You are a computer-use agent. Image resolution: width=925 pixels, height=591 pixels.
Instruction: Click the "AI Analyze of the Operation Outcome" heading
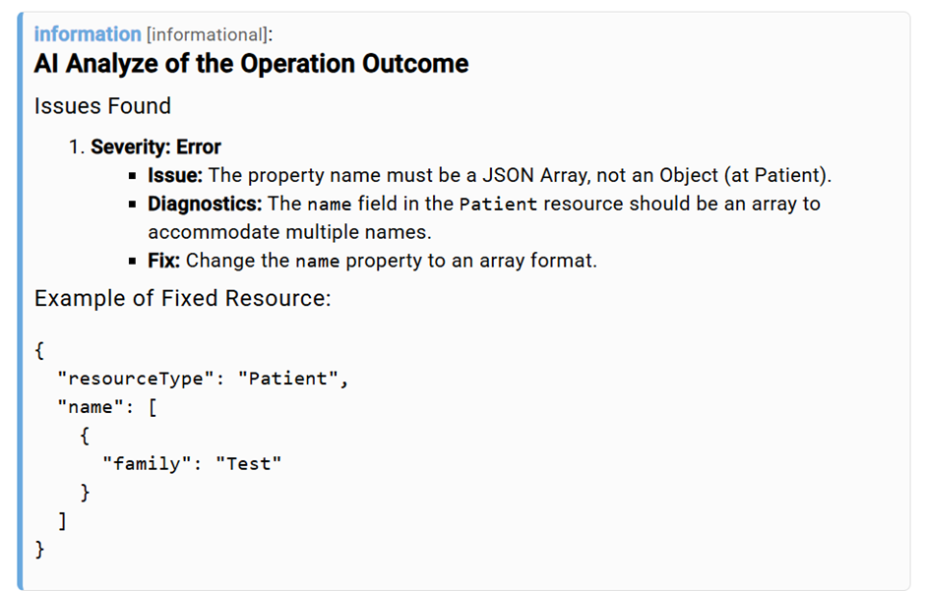(x=251, y=65)
